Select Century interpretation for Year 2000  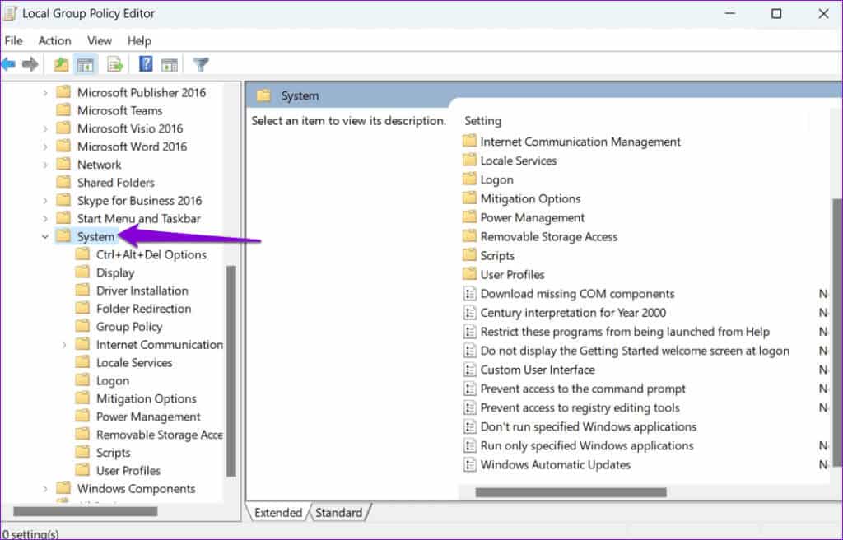[x=573, y=313]
